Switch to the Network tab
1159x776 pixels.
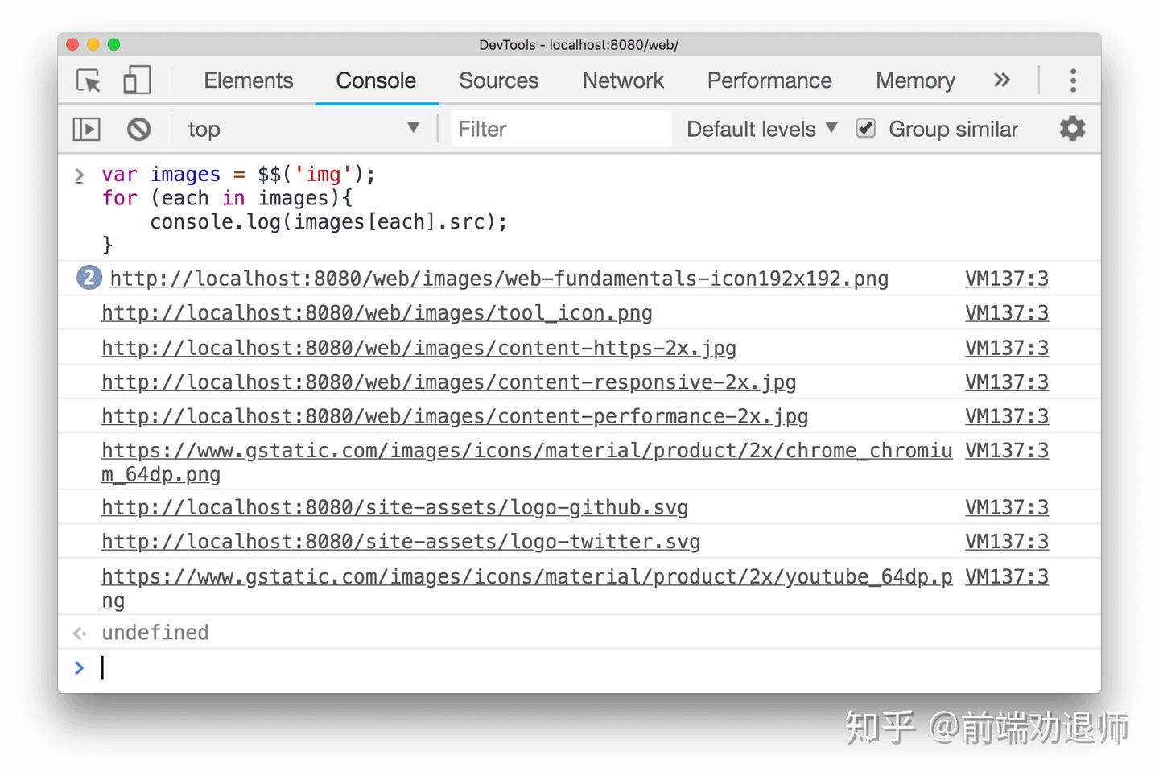[x=622, y=80]
